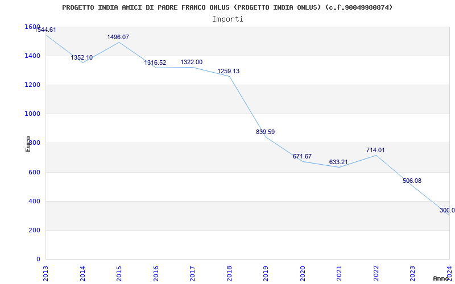Click the 2021 x-axis year label

point(339,273)
